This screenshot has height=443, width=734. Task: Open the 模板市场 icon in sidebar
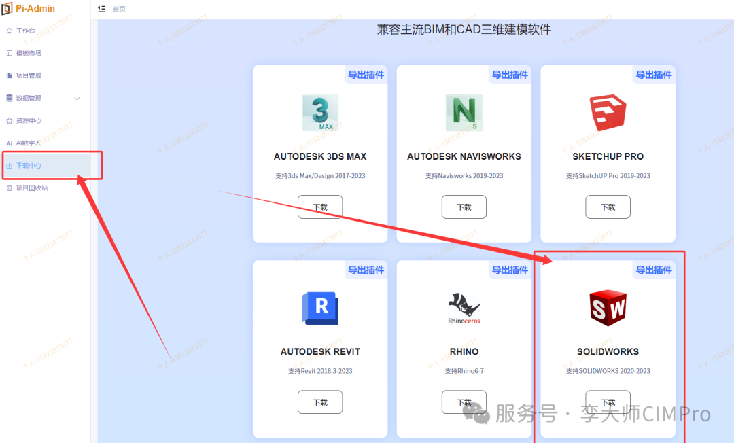point(10,53)
